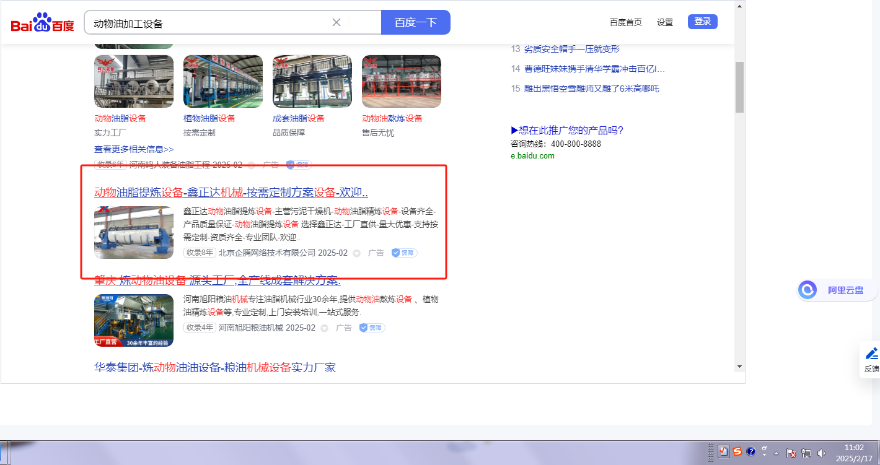Open hot search 雕出黑悟空雪雕师
The width and height of the screenshot is (880, 465).
pyautogui.click(x=591, y=89)
